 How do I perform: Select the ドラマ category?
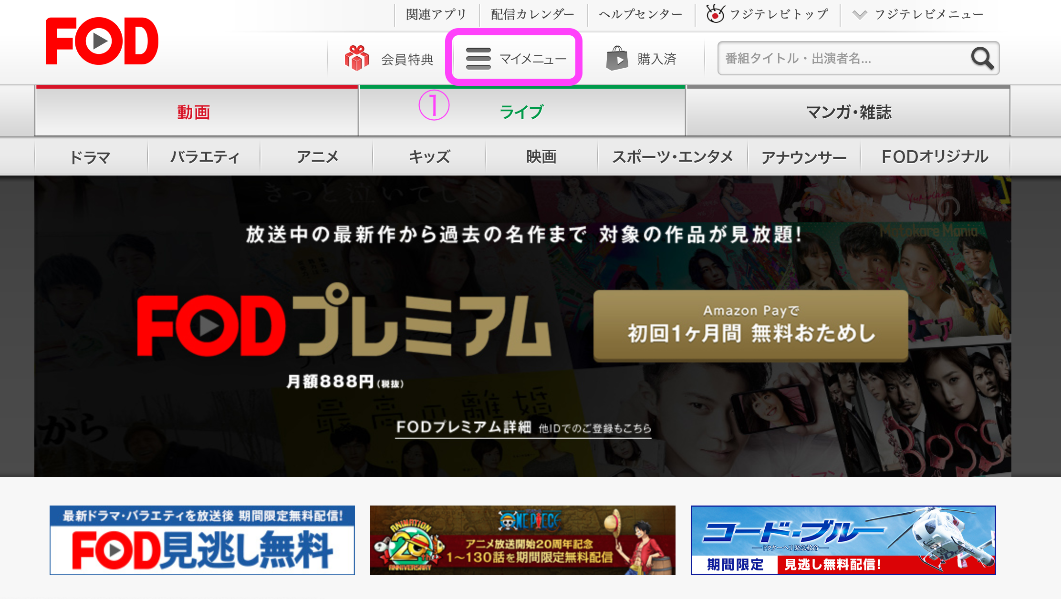point(91,156)
